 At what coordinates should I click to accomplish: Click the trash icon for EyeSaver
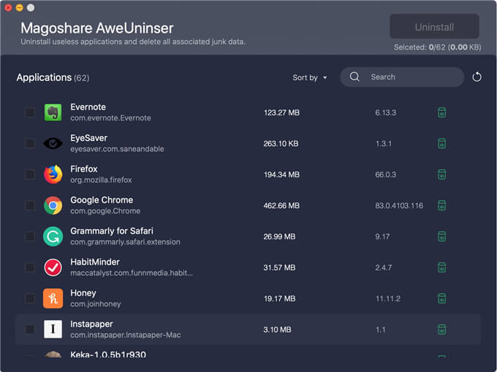442,143
